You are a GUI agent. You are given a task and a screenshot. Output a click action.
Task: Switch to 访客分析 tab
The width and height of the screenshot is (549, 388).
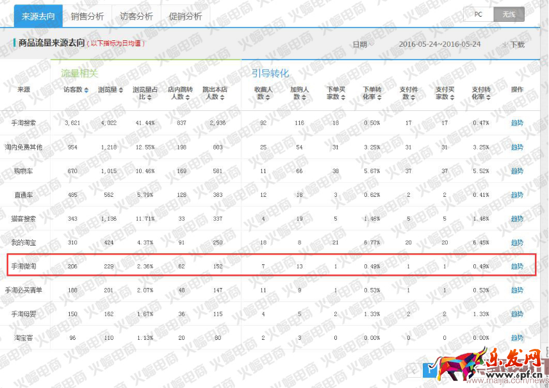[136, 16]
